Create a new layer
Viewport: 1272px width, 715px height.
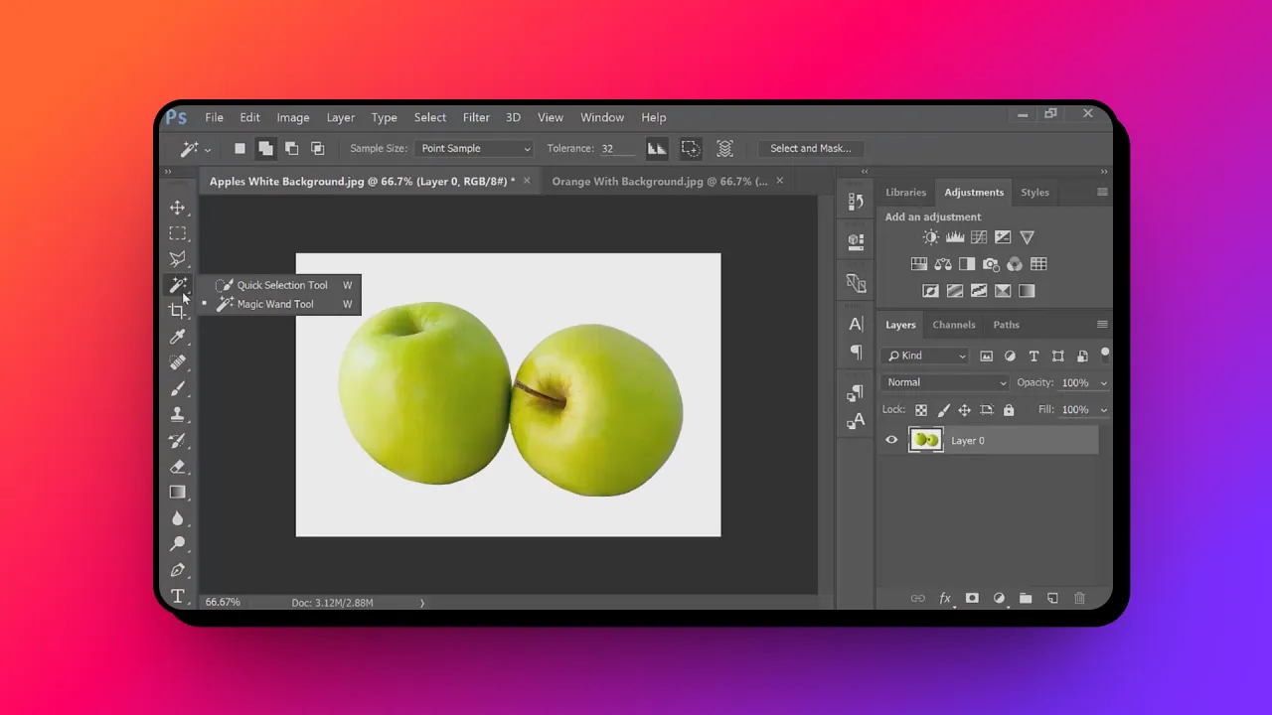1052,598
